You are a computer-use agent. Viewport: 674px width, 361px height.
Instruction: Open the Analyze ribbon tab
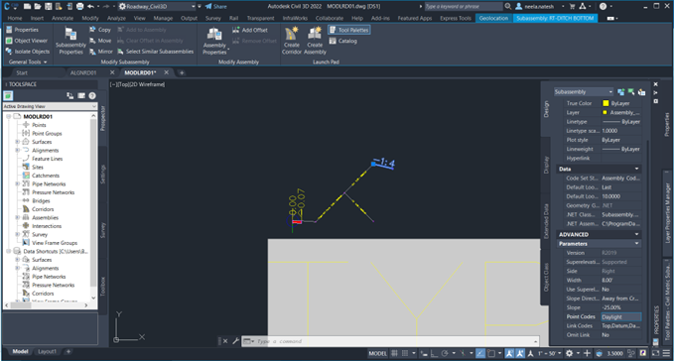(116, 18)
